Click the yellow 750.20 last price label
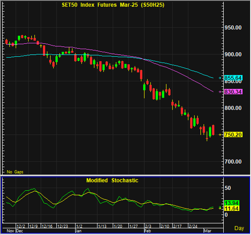251x235 pixels. click(233, 135)
